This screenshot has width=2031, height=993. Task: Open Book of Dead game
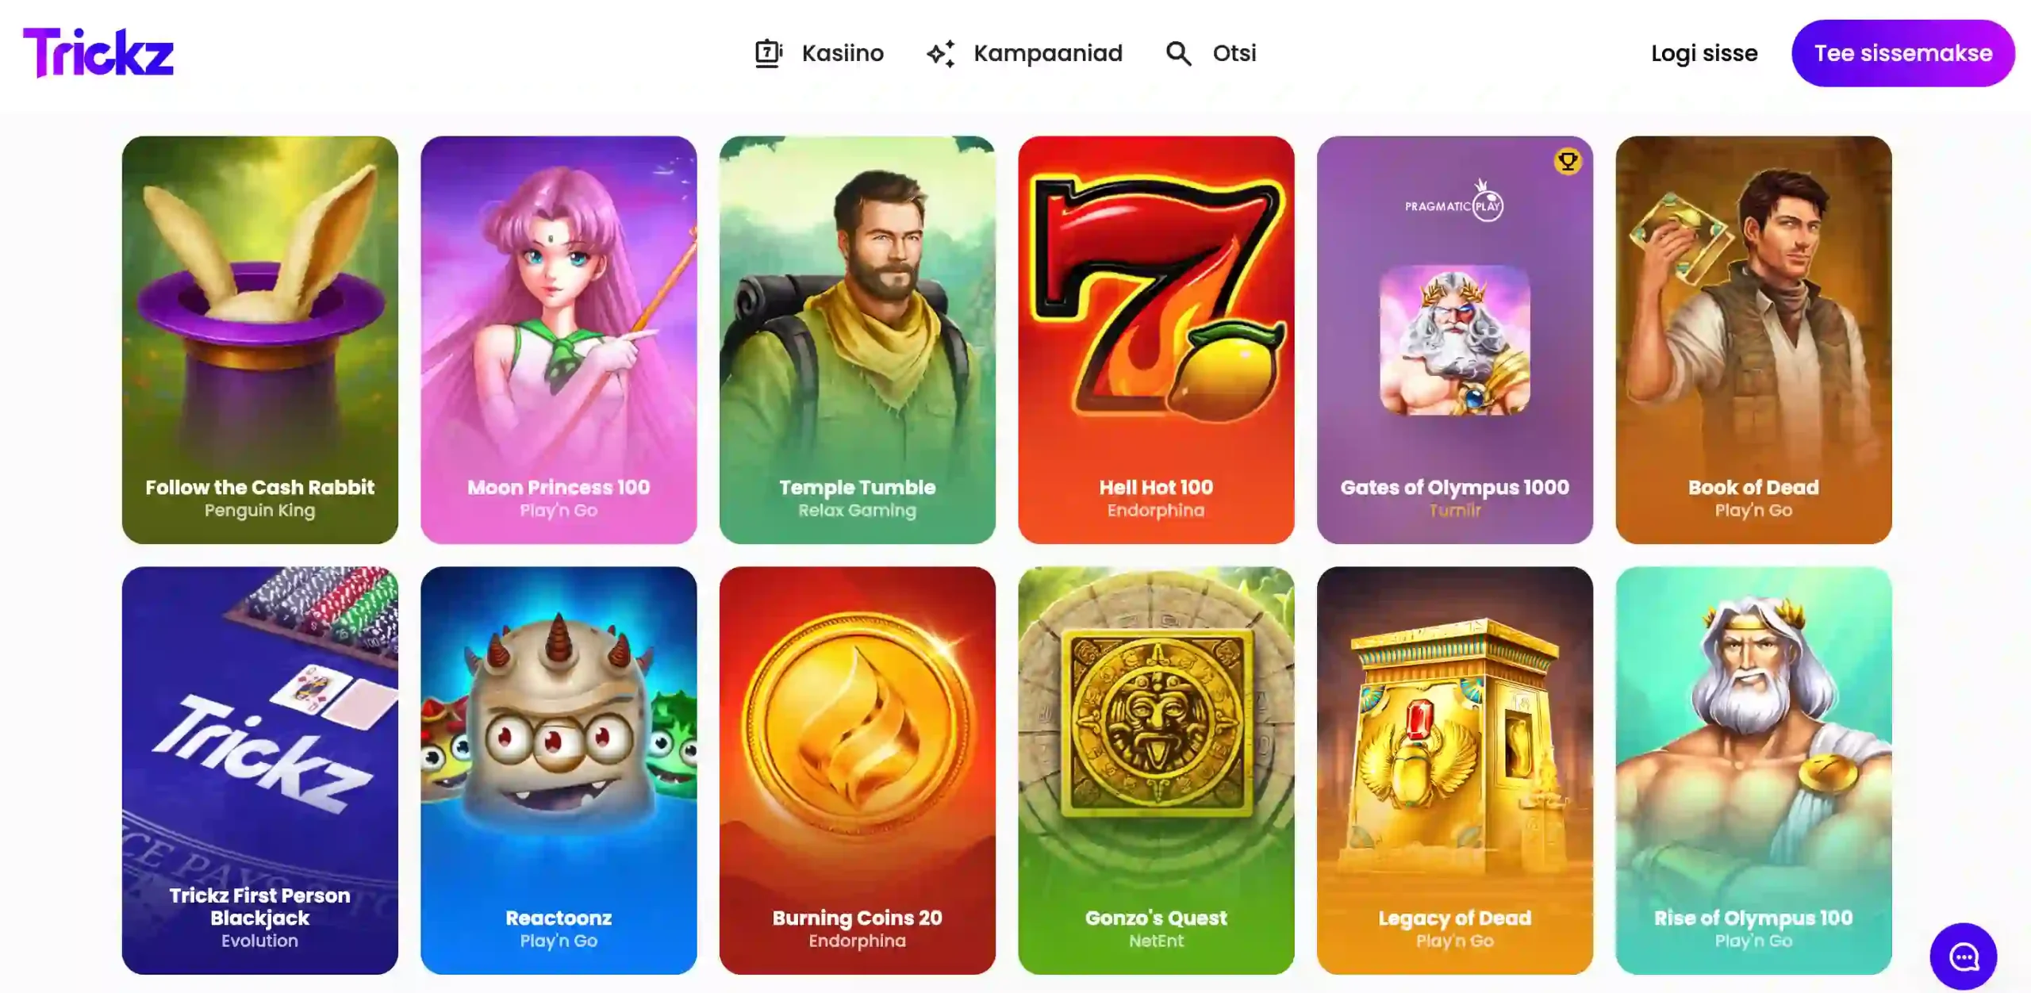pyautogui.click(x=1753, y=339)
